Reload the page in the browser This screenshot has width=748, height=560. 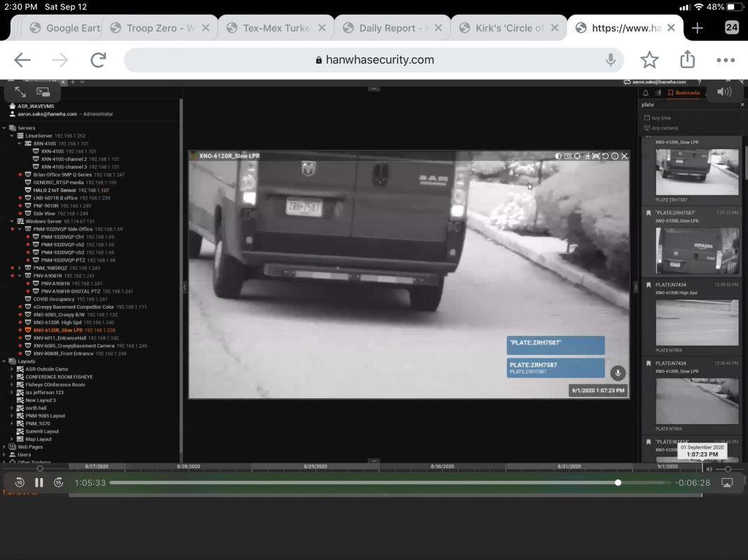98,60
